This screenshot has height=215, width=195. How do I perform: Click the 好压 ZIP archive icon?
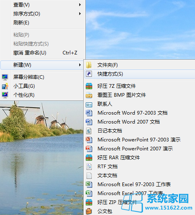[x=89, y=202]
